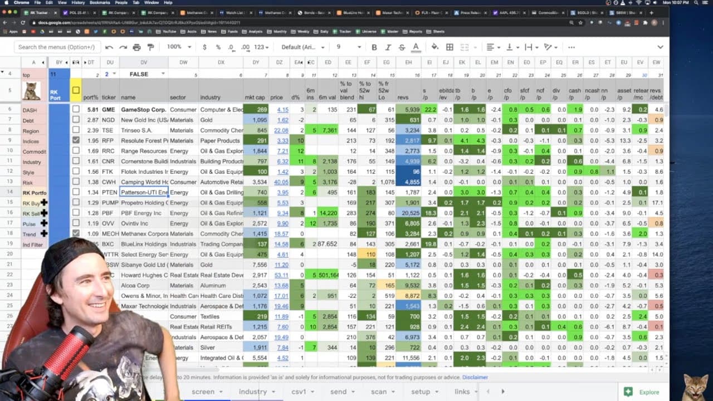Open the font family dropdown
The width and height of the screenshot is (713, 401).
303,47
